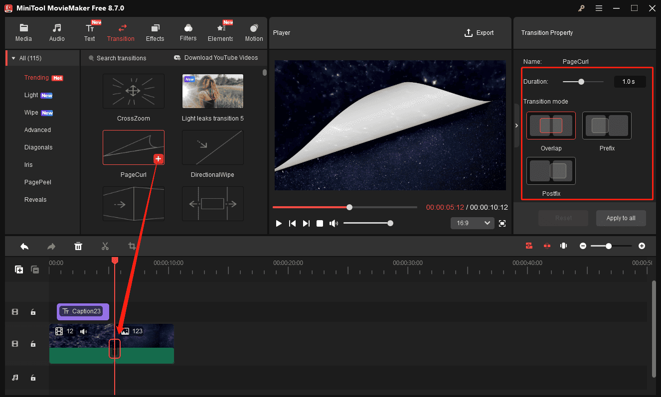The height and width of the screenshot is (397, 661).
Task: Open the Audio tab
Action: 57,33
